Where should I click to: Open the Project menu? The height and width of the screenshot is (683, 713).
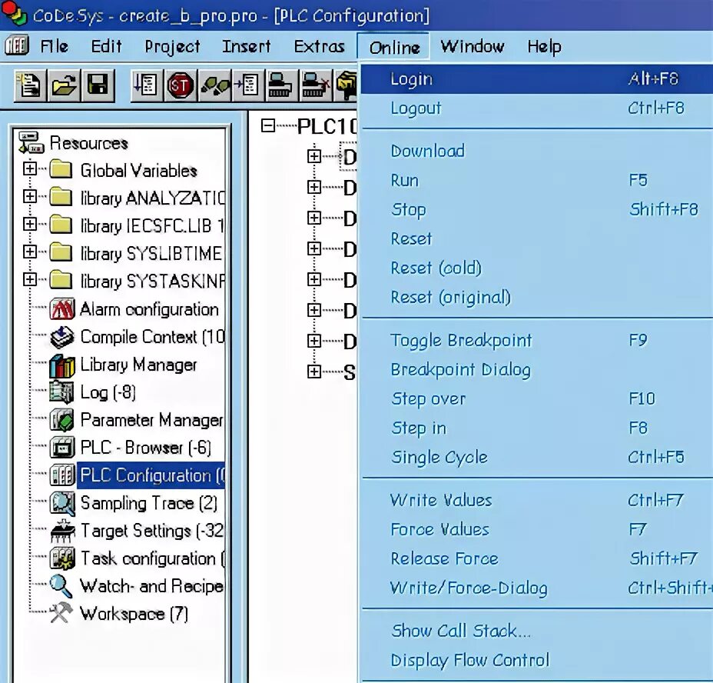[x=172, y=46]
